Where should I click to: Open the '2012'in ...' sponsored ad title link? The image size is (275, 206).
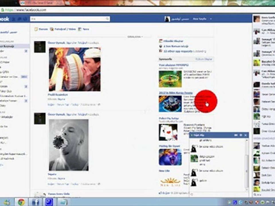point(176,93)
